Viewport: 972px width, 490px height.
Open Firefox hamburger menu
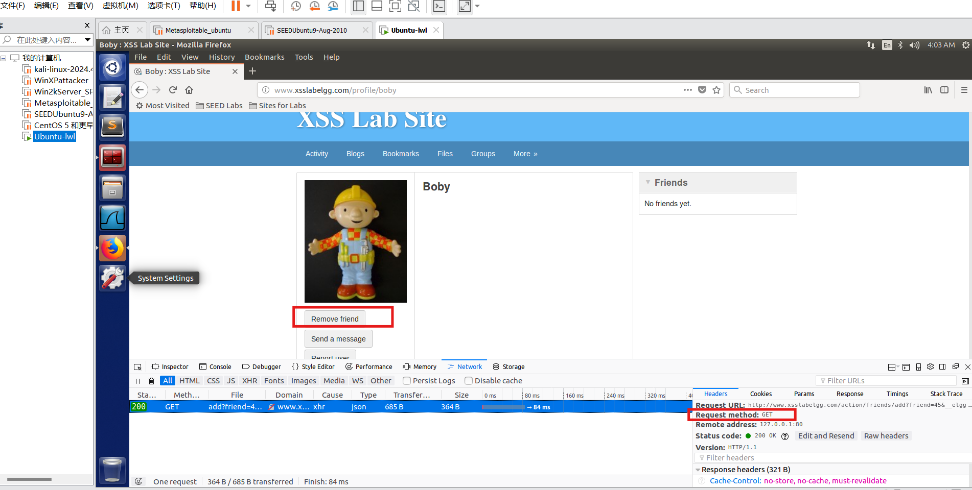point(964,90)
